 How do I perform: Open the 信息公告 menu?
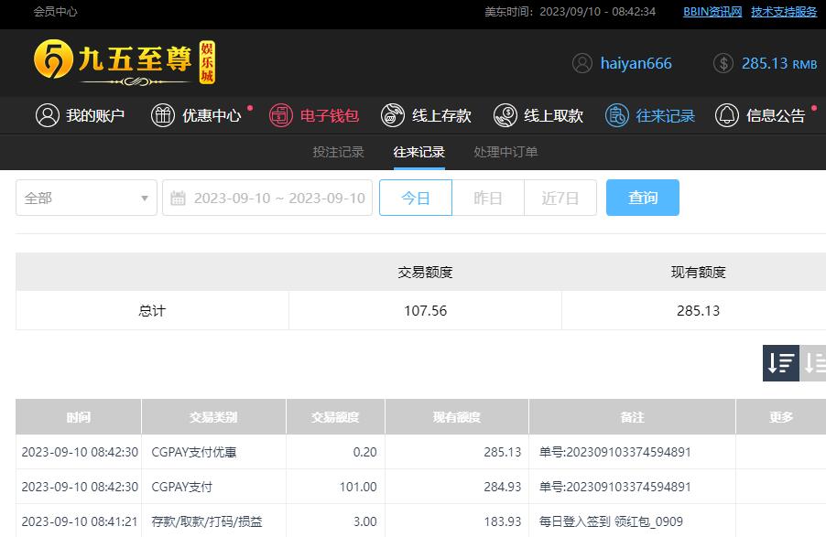pos(760,115)
